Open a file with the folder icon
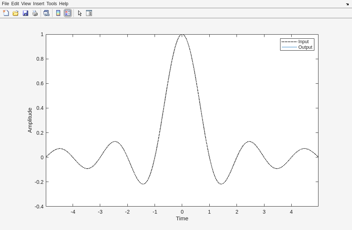The height and width of the screenshot is (230, 352). (x=16, y=13)
